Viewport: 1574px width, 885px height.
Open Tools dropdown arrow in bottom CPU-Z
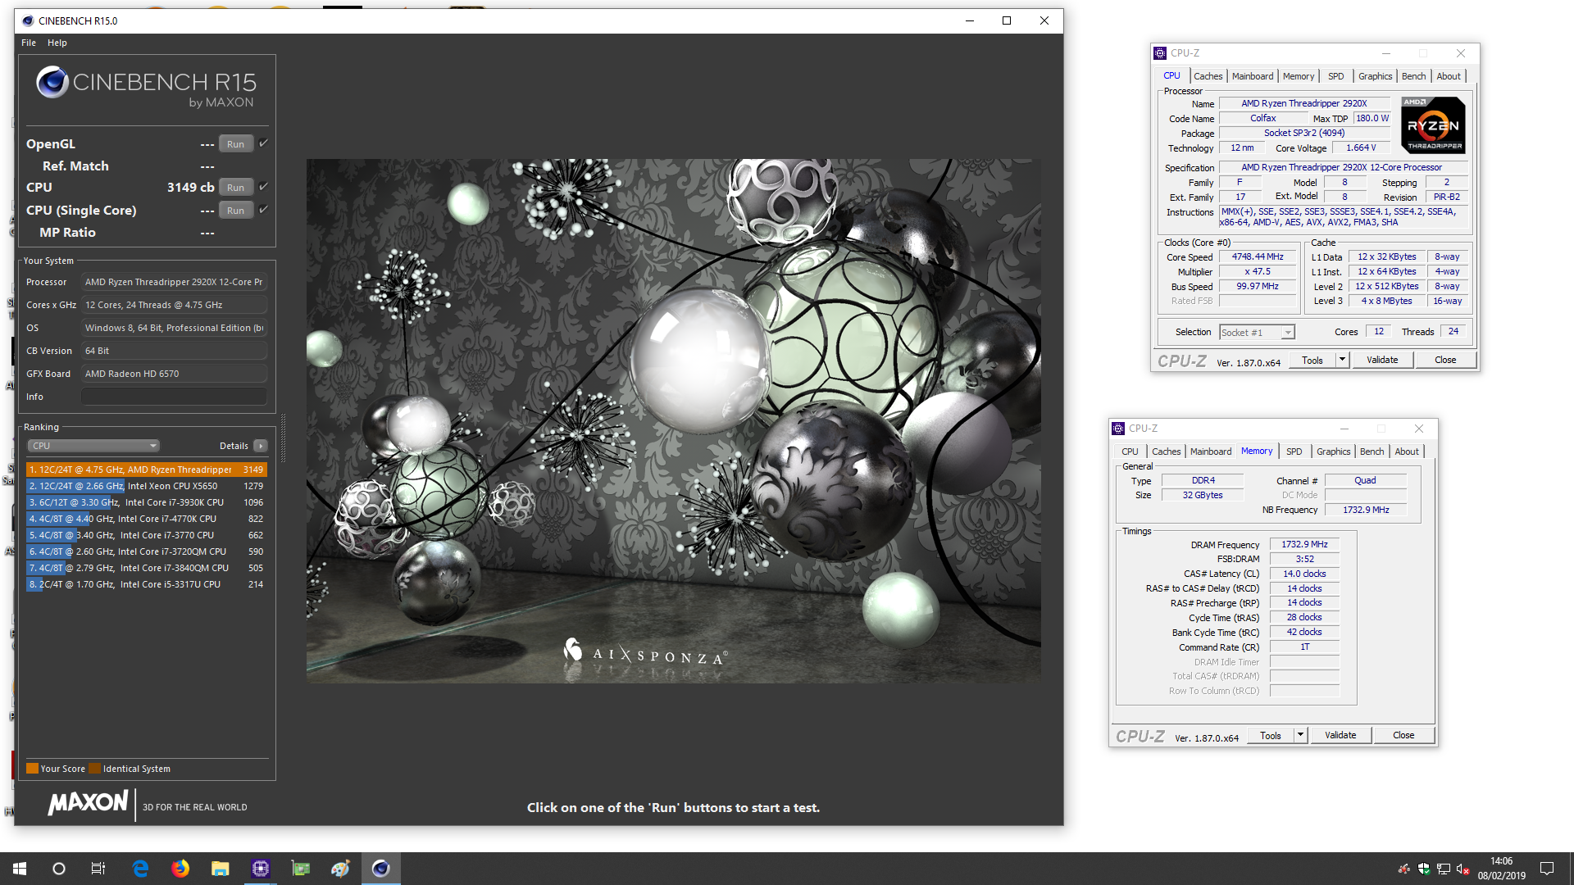1300,735
